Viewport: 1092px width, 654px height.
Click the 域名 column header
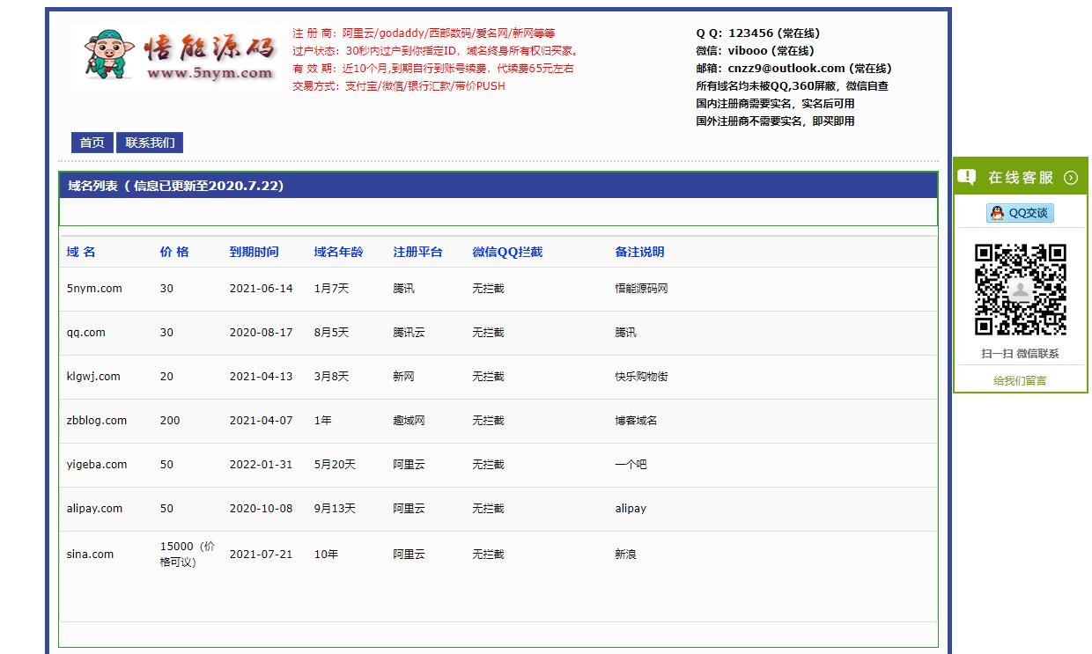(81, 252)
